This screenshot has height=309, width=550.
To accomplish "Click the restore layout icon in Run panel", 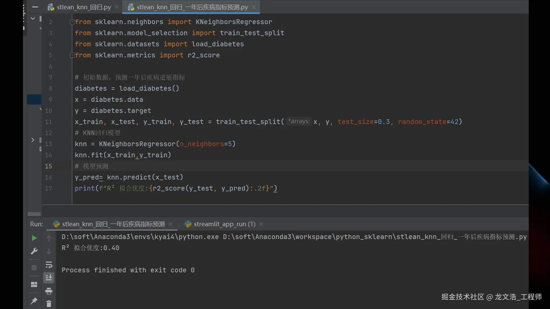I will click(34, 284).
